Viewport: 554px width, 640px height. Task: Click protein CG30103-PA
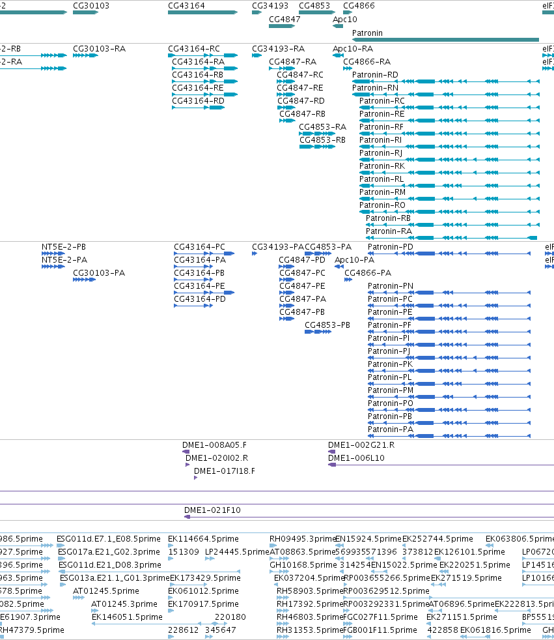(x=99, y=274)
